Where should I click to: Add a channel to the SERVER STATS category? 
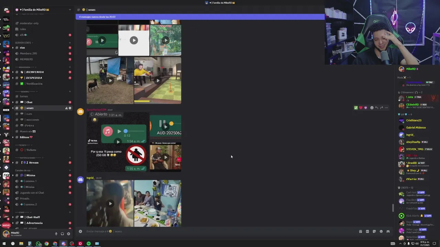[x=70, y=43]
